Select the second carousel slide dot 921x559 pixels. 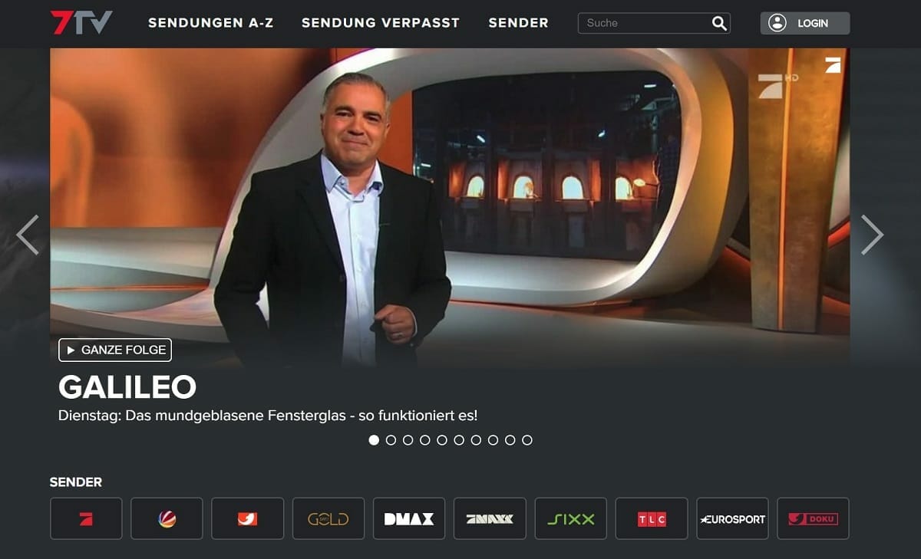tap(391, 440)
